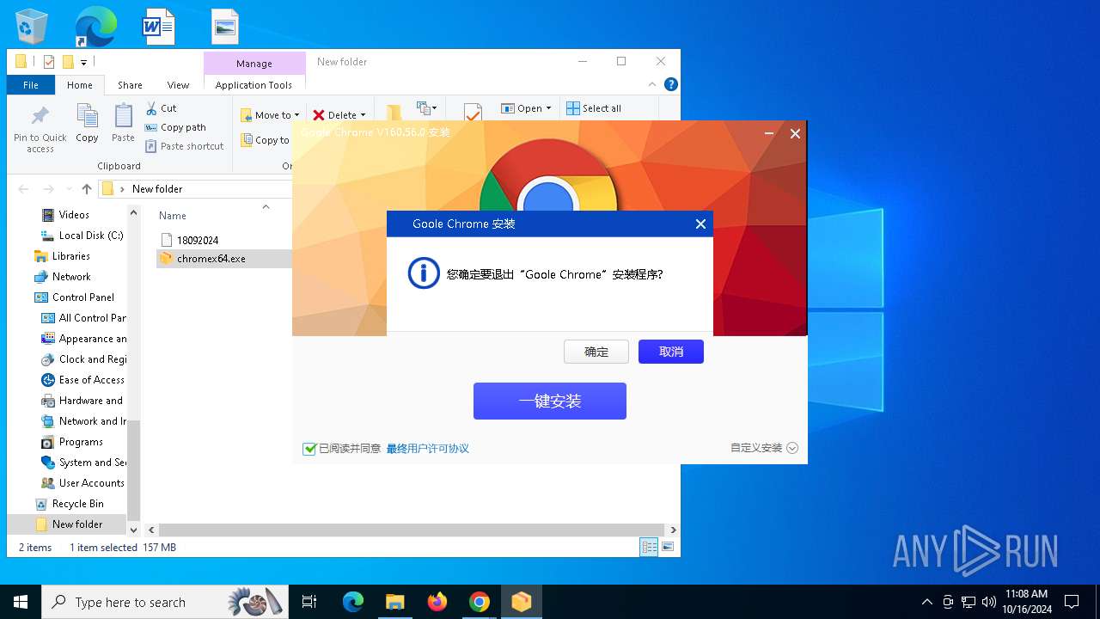Select User Accounts in tree
The image size is (1100, 619).
pos(91,483)
